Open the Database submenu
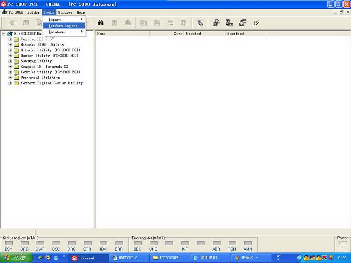The height and width of the screenshot is (263, 351). click(x=64, y=32)
